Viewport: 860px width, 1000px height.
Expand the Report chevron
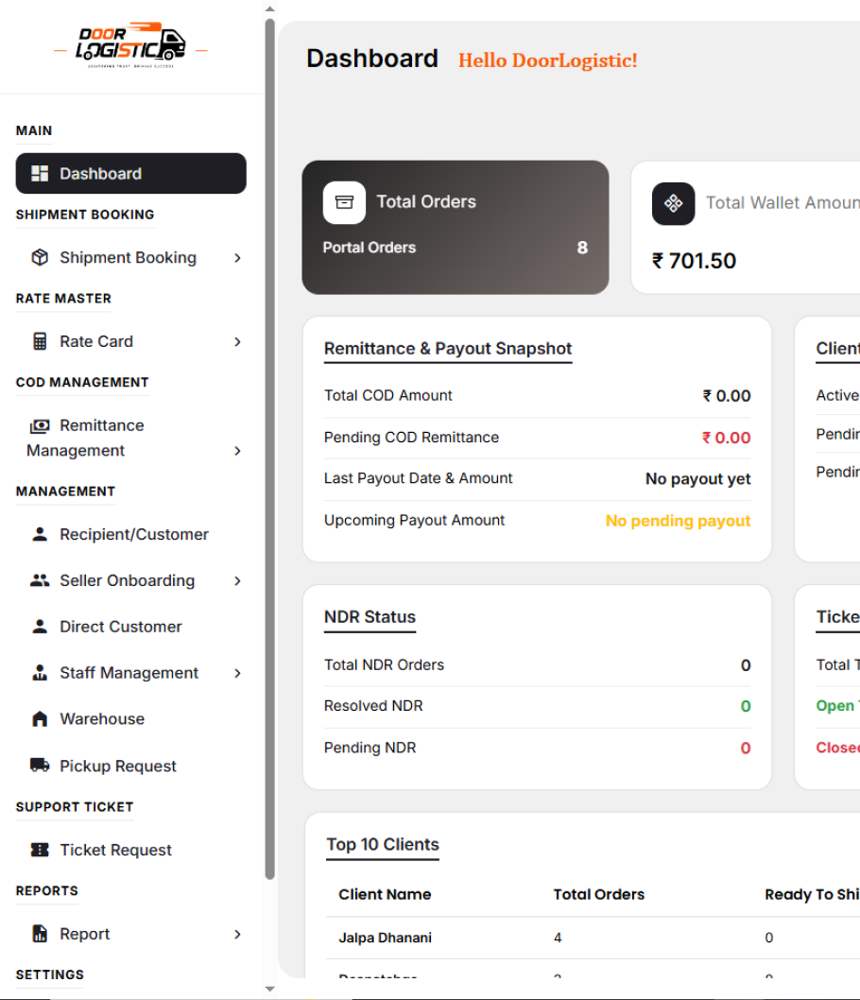point(237,934)
